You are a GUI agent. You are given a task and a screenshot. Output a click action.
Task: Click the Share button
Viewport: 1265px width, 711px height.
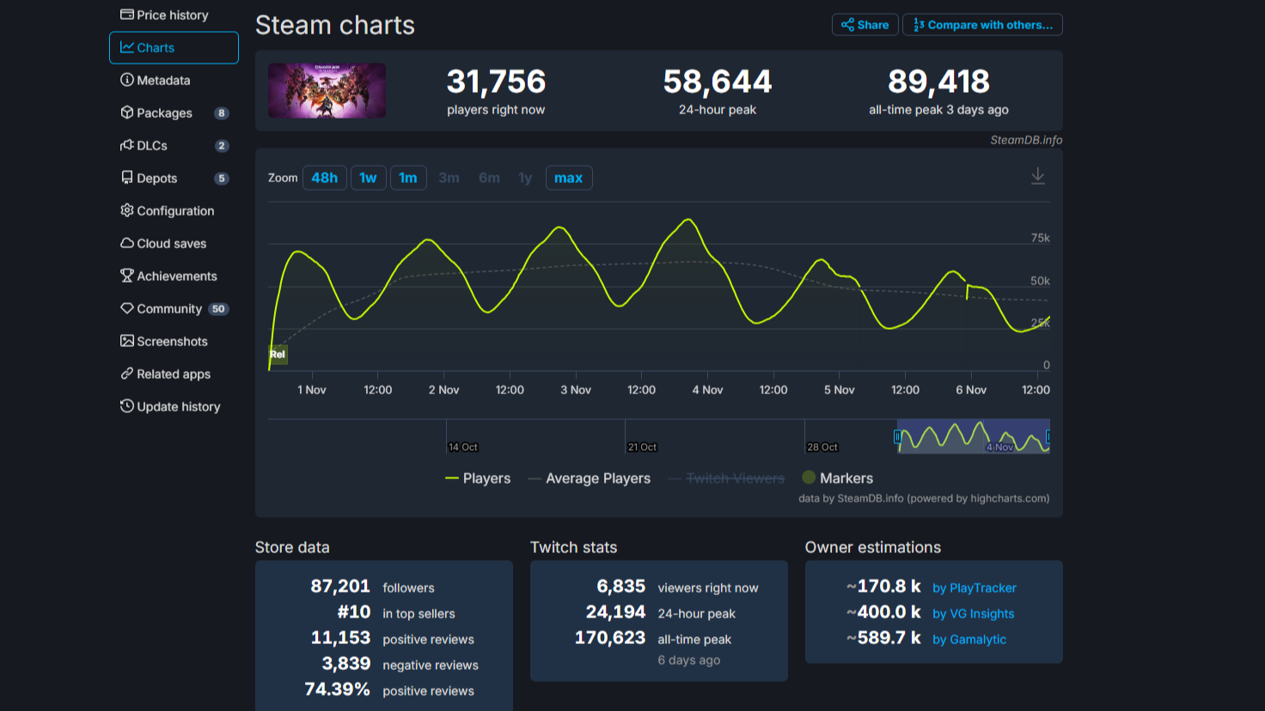pos(865,25)
